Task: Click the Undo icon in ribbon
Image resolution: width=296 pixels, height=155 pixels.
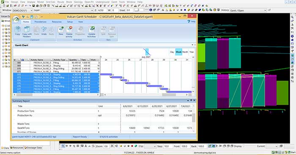Action: [44, 29]
